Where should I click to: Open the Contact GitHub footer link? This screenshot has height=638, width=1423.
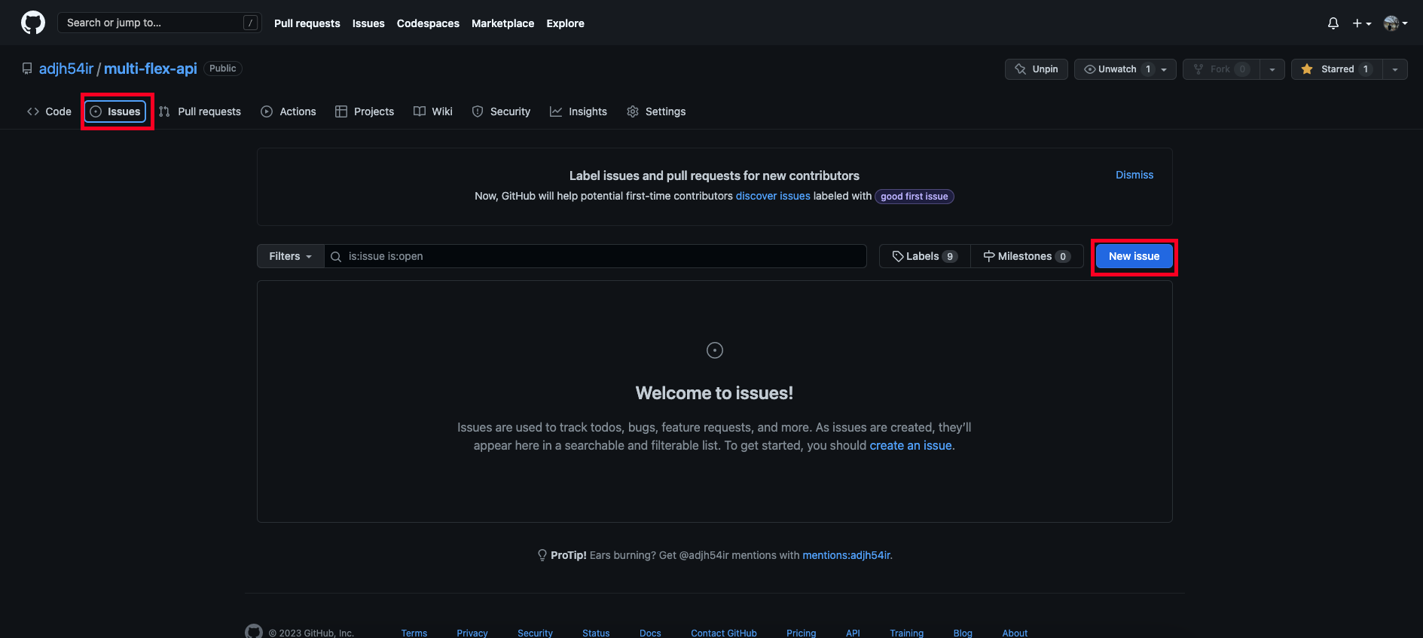click(x=724, y=633)
